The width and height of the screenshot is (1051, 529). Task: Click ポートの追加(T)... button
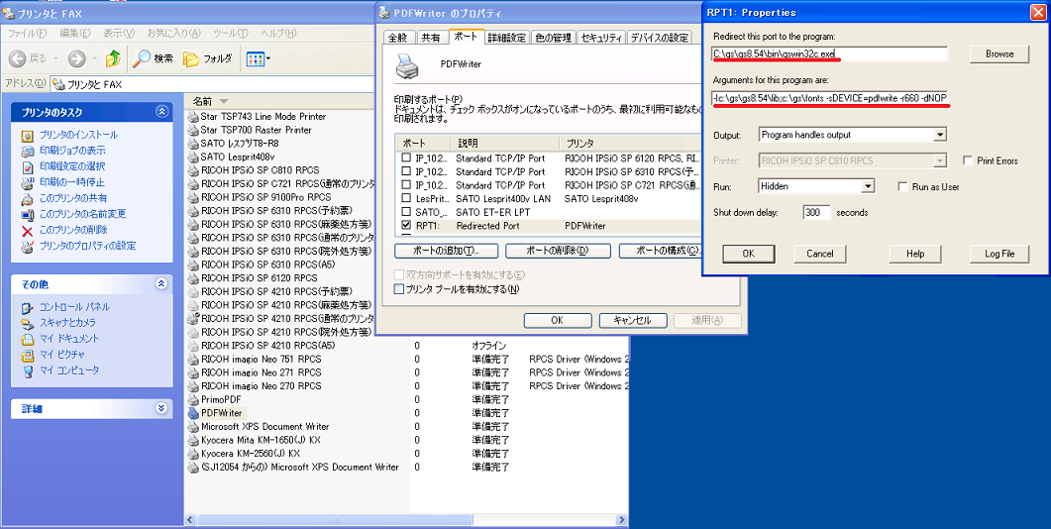447,251
